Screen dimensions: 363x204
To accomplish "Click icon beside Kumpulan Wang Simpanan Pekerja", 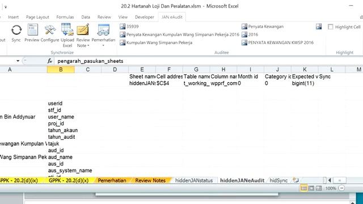I will pyautogui.click(x=123, y=42).
